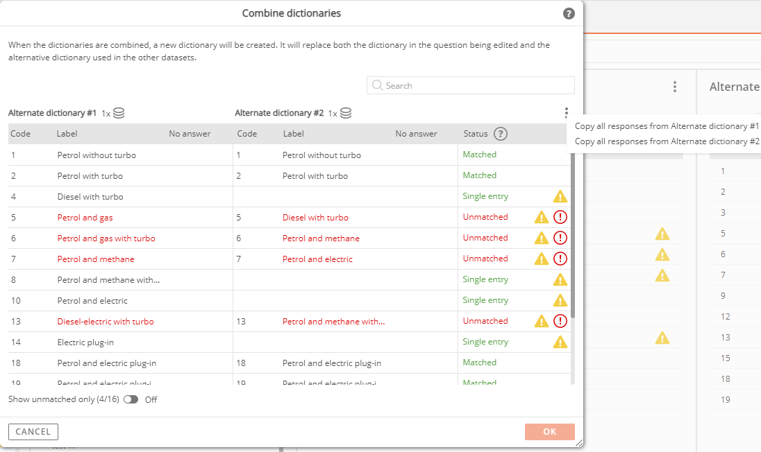Select 'Petrol without turbo' in dictionary #1
Viewport: 761px width, 452px height.
pos(97,155)
